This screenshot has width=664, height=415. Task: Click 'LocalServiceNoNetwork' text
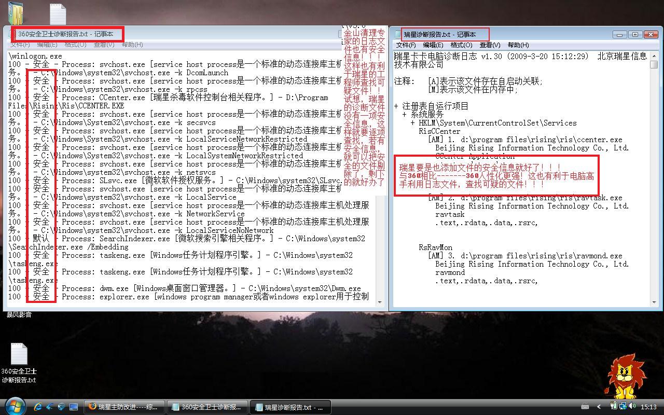pyautogui.click(x=230, y=230)
